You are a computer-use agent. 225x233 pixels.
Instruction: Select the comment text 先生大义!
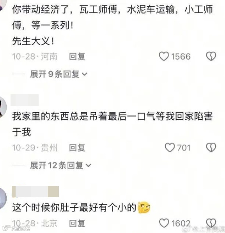click(33, 41)
